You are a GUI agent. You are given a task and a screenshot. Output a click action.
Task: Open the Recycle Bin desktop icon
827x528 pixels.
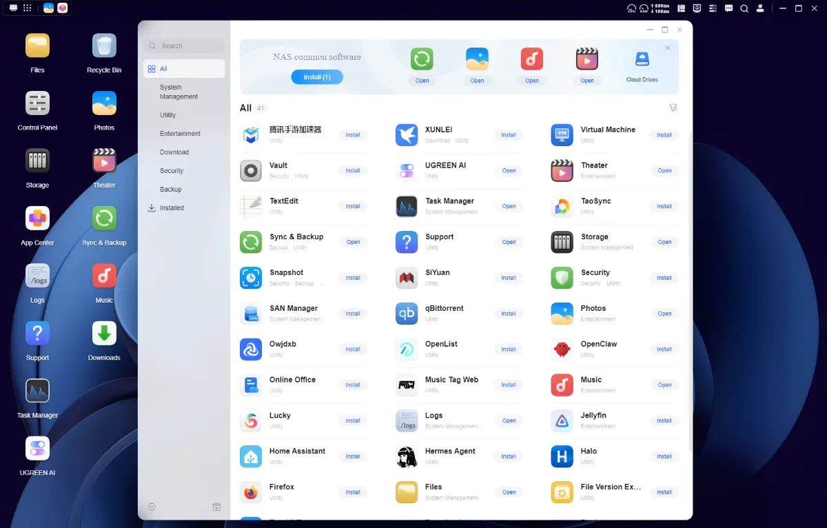pyautogui.click(x=104, y=46)
